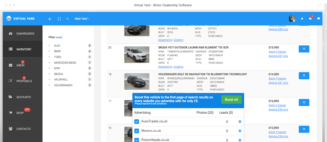Open Inbox in the sidebar

click(x=22, y=65)
